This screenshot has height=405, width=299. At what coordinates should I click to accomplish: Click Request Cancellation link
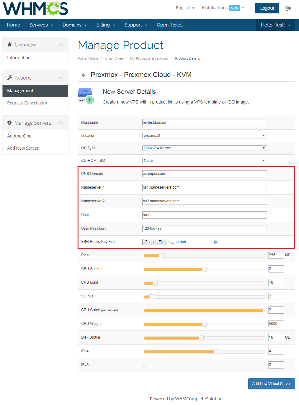(x=35, y=103)
